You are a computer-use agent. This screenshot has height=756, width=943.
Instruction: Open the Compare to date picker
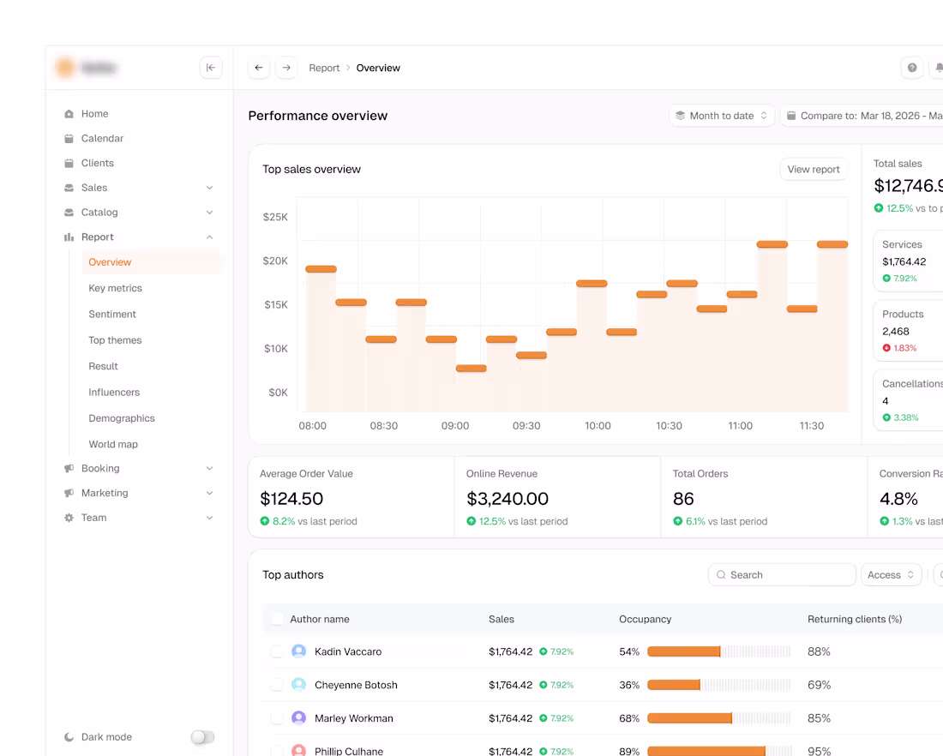[862, 116]
